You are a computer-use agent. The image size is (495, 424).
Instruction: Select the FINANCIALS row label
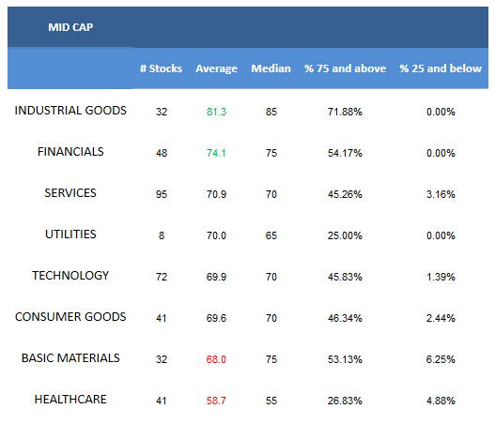(70, 152)
